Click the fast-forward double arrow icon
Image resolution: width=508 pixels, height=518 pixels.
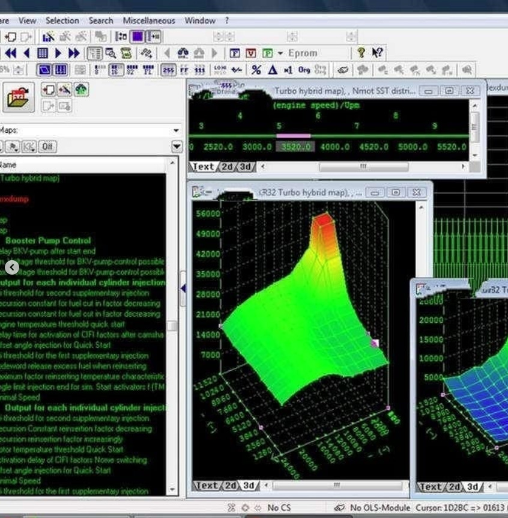[74, 53]
